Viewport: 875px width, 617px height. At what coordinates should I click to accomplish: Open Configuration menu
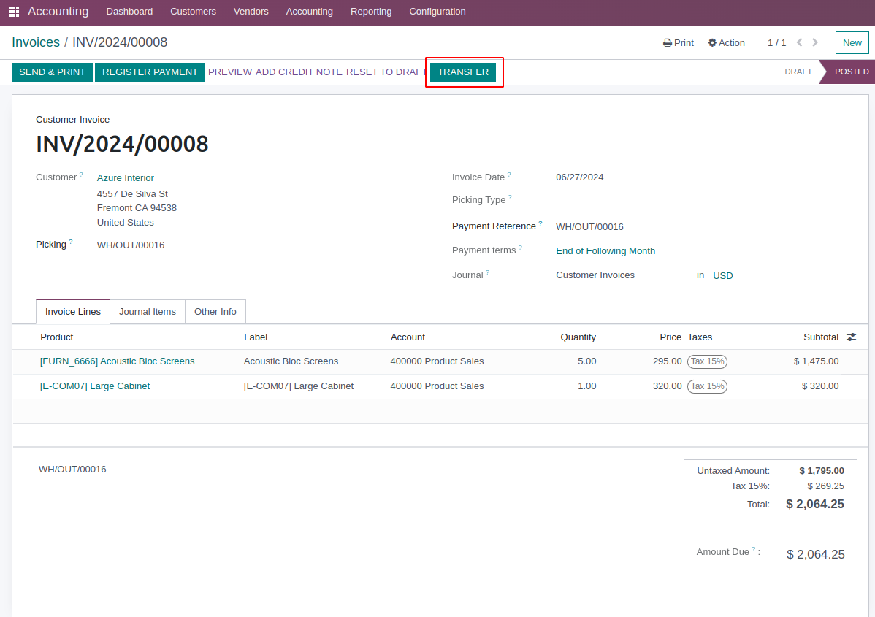tap(437, 12)
